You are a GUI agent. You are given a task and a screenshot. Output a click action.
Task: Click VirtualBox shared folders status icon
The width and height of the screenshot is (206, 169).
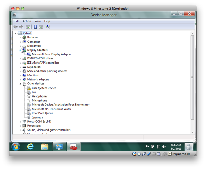point(154,154)
